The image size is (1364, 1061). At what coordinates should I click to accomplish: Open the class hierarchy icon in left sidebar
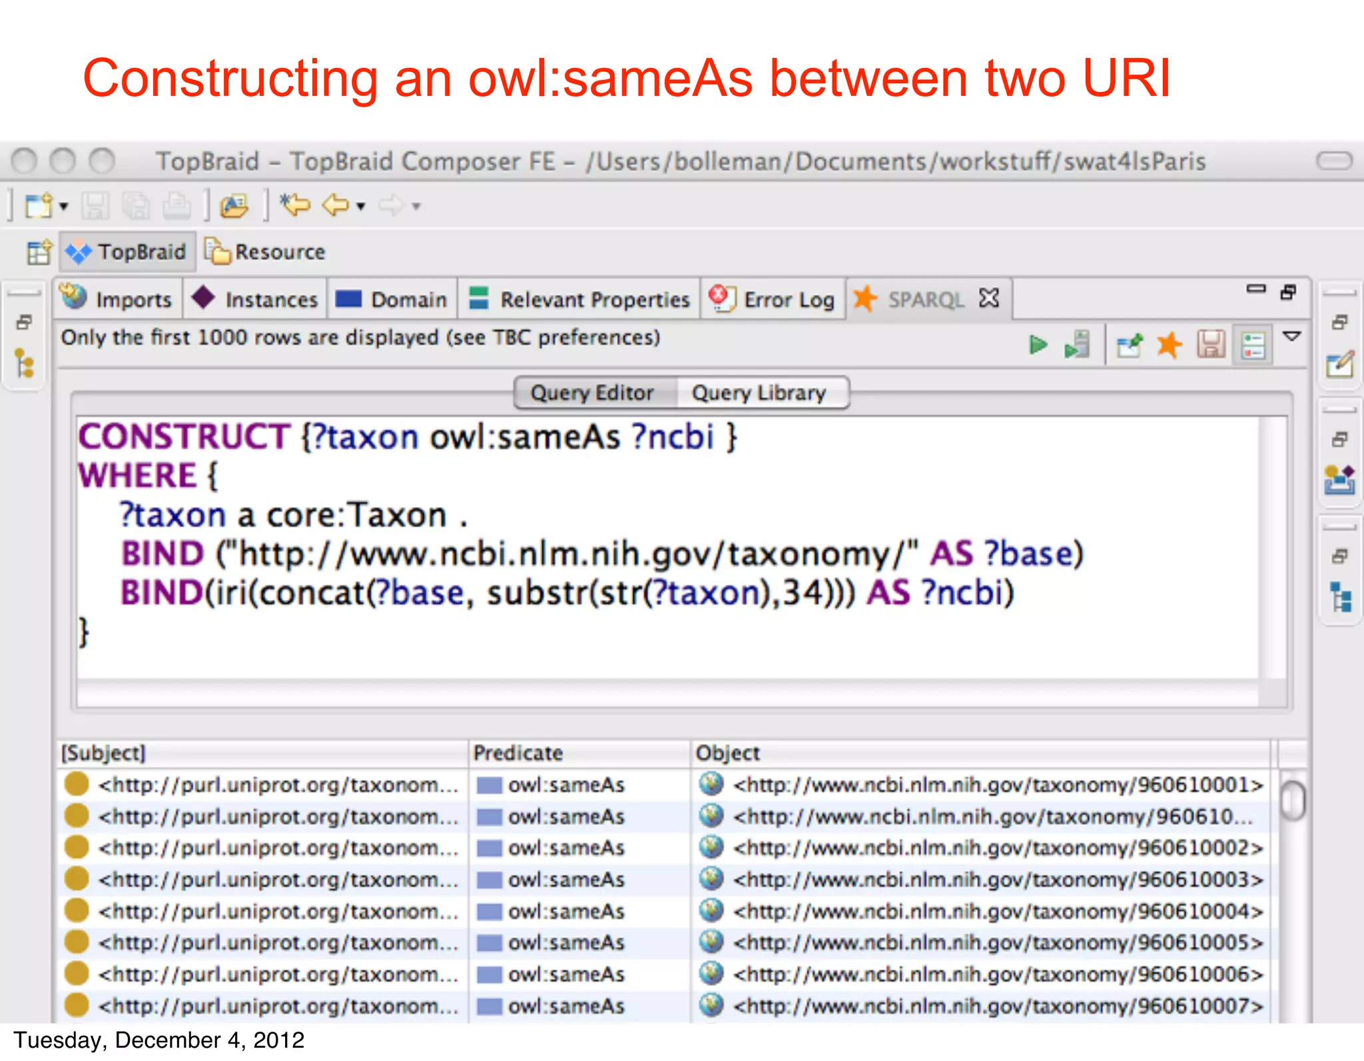point(25,364)
